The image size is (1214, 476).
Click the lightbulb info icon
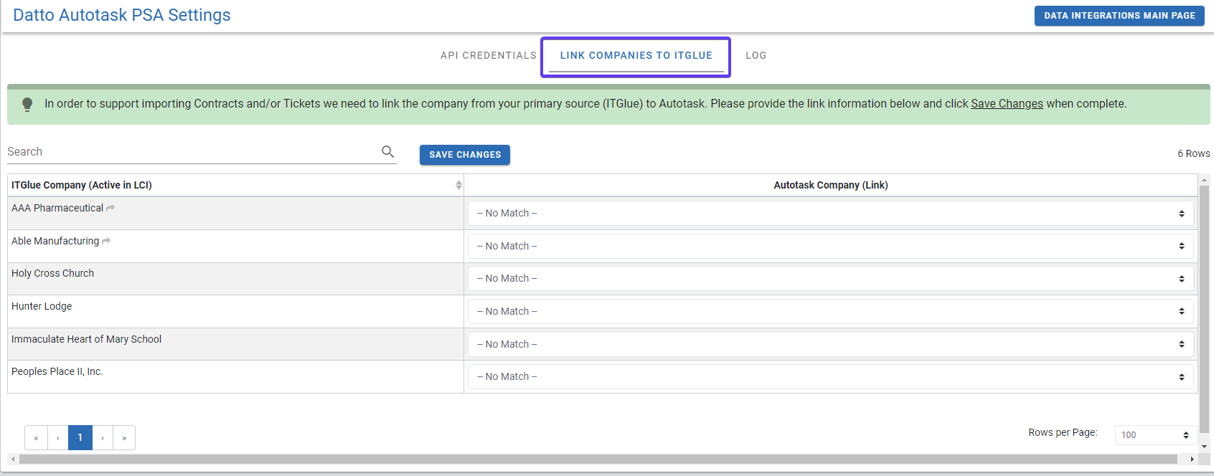coord(27,105)
